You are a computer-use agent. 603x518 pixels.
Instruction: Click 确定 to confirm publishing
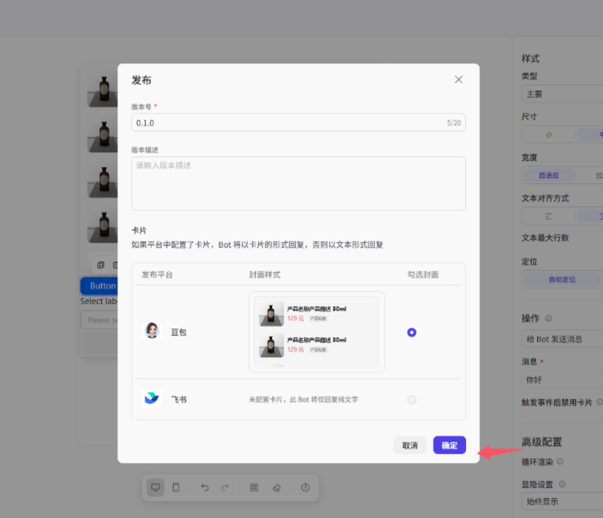click(449, 445)
